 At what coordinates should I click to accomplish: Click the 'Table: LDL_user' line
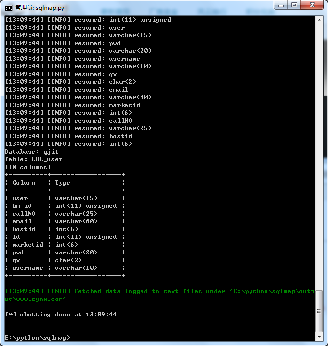(x=33, y=159)
